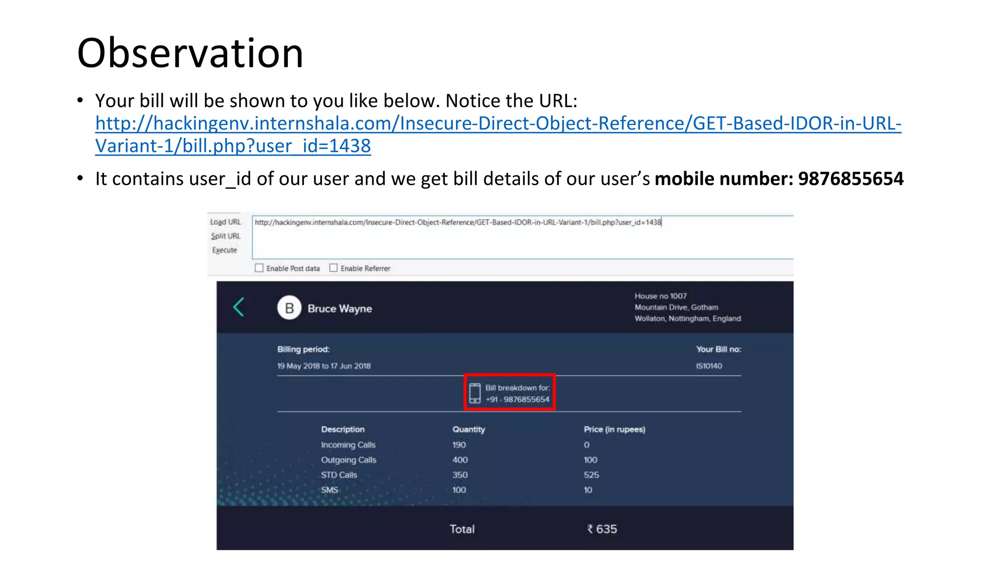Click the STD Calls quantity 350

(x=460, y=475)
